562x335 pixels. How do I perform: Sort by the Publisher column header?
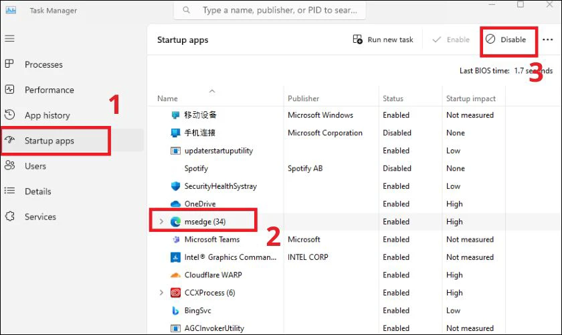coord(303,98)
